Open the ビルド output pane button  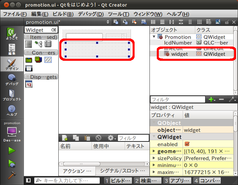(x=118, y=181)
